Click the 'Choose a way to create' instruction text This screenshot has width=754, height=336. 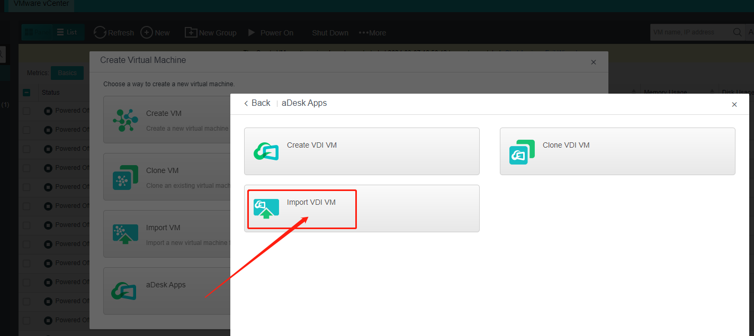coord(169,84)
